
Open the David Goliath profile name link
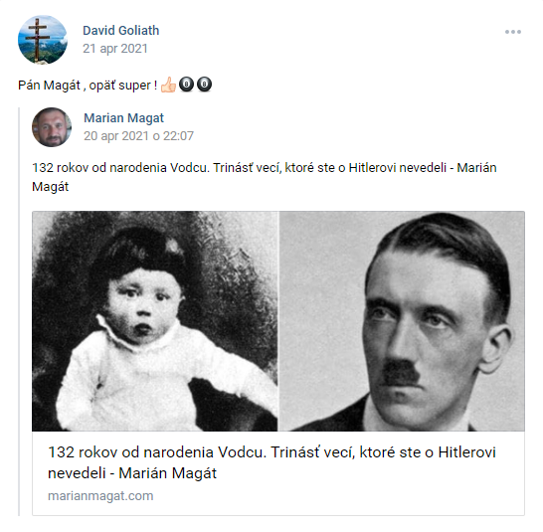(x=121, y=31)
